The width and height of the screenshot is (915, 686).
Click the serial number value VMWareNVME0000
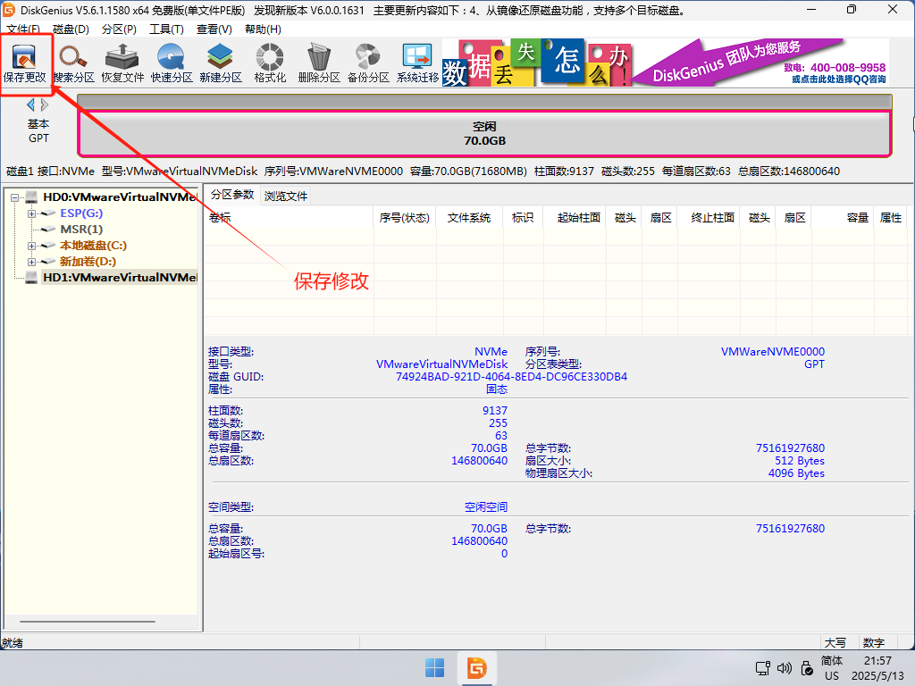point(773,352)
